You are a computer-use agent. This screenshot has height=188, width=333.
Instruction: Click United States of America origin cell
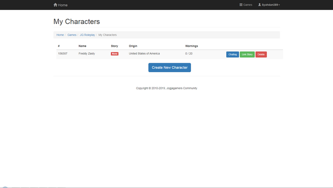coord(144,53)
